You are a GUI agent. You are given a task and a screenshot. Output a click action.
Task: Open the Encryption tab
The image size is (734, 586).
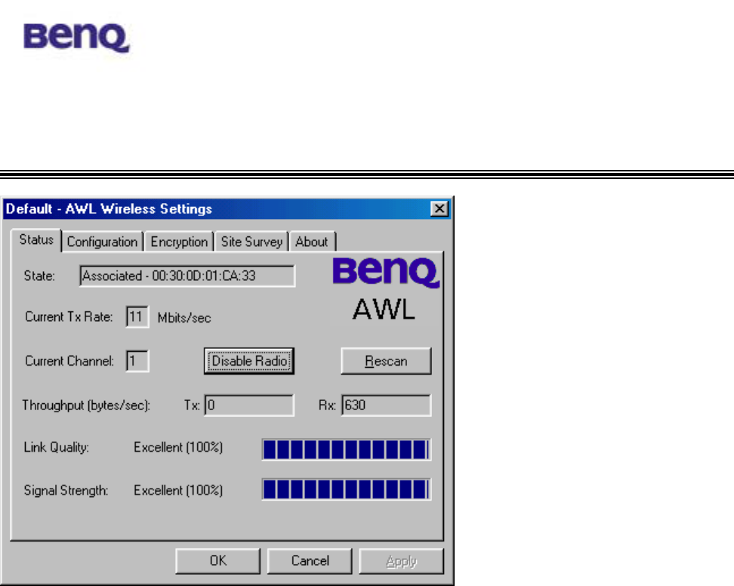click(x=179, y=242)
